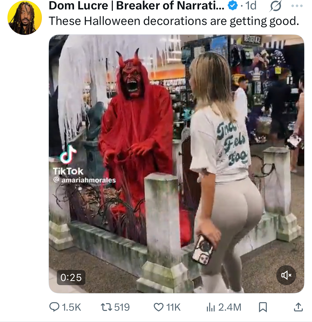View analytics bar-chart icon
Screen dimensions: 312x322
point(211,307)
